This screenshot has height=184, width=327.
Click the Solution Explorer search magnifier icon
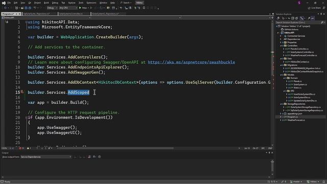tap(322, 22)
